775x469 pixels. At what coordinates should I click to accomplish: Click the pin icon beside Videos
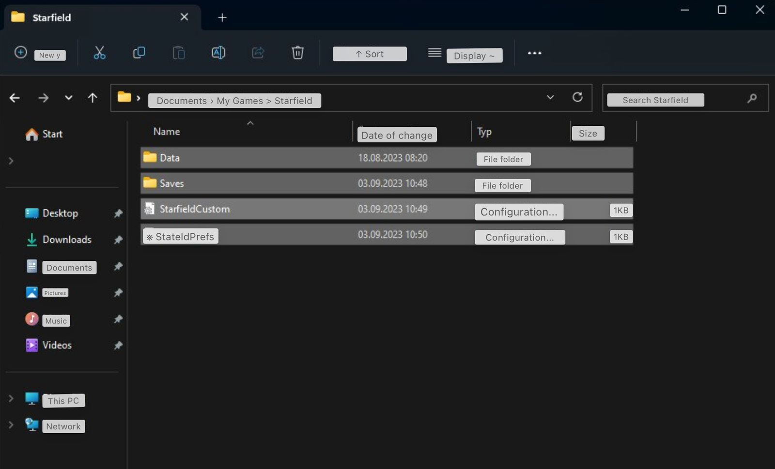point(118,346)
